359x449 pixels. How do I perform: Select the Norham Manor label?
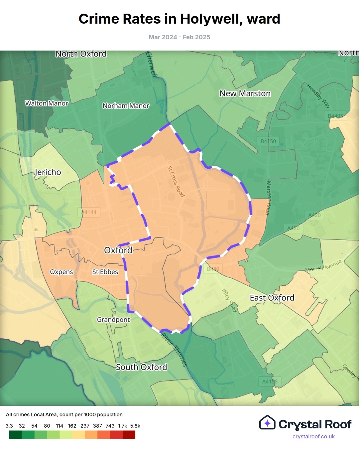click(126, 106)
